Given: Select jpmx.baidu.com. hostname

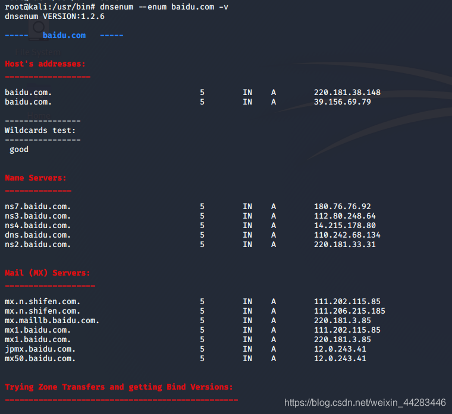Looking at the screenshot, I should 40,349.
